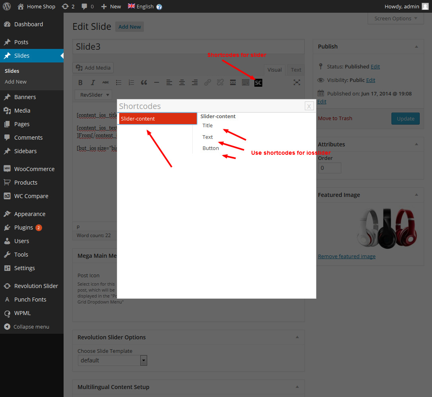Screen dimensions: 432x397
Task: Expand the Choose Slide Template dropdown
Action: click(112, 360)
